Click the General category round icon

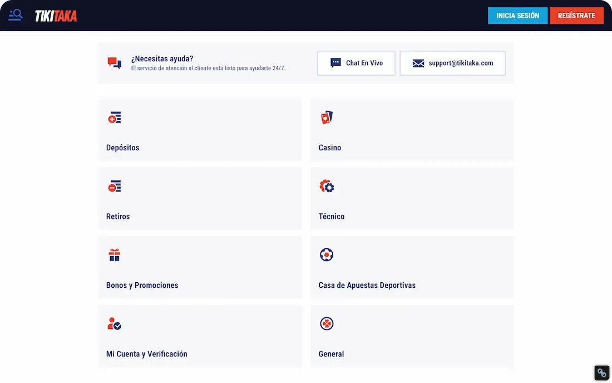(x=327, y=323)
